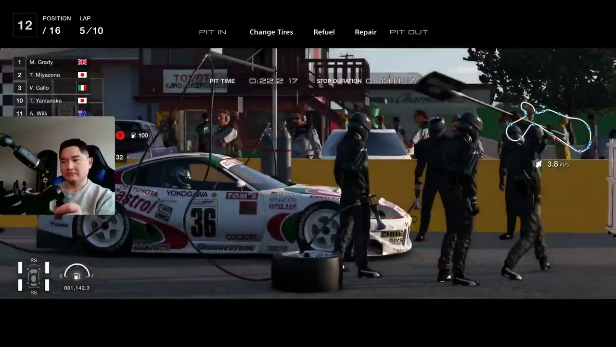616x347 pixels.
Task: Click the British flag next to M. Grady
Action: point(82,62)
